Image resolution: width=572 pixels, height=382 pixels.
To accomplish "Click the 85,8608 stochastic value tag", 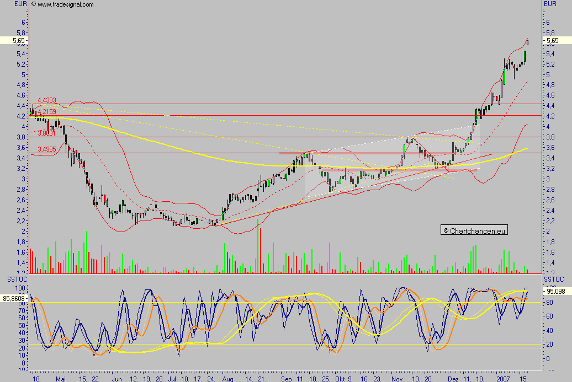I will [x=14, y=299].
